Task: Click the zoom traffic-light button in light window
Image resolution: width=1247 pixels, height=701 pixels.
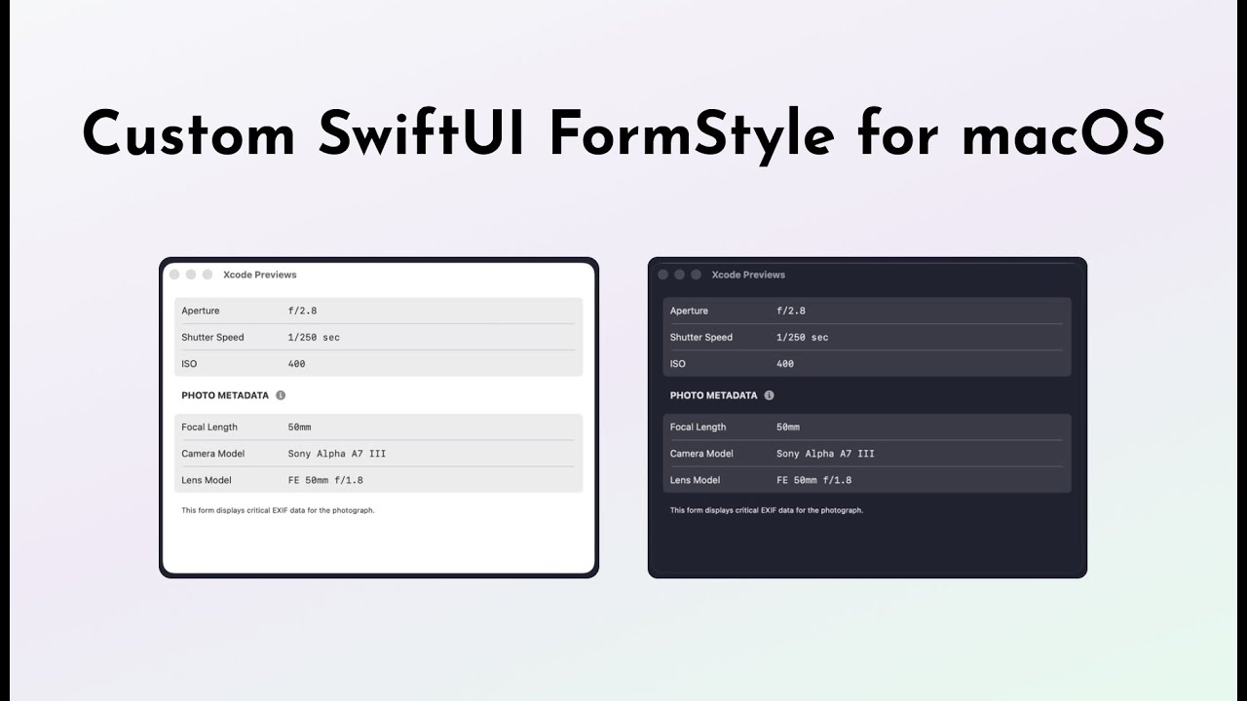Action: [x=208, y=275]
